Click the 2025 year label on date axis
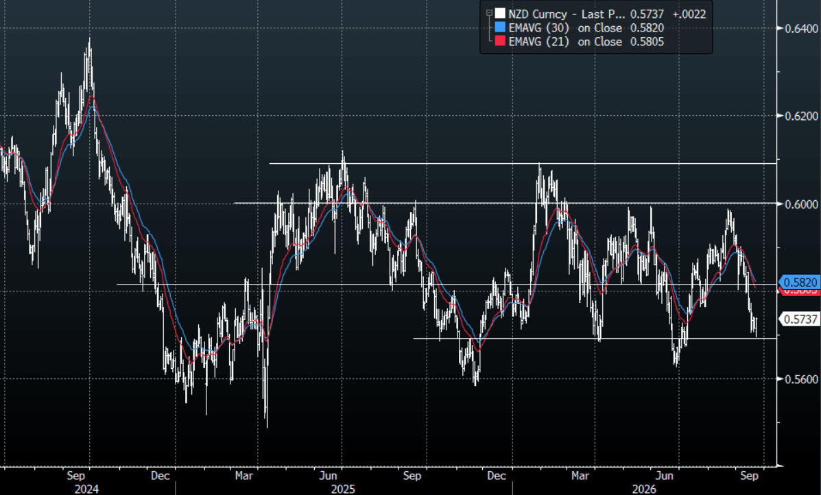This screenshot has height=495, width=821. [343, 489]
